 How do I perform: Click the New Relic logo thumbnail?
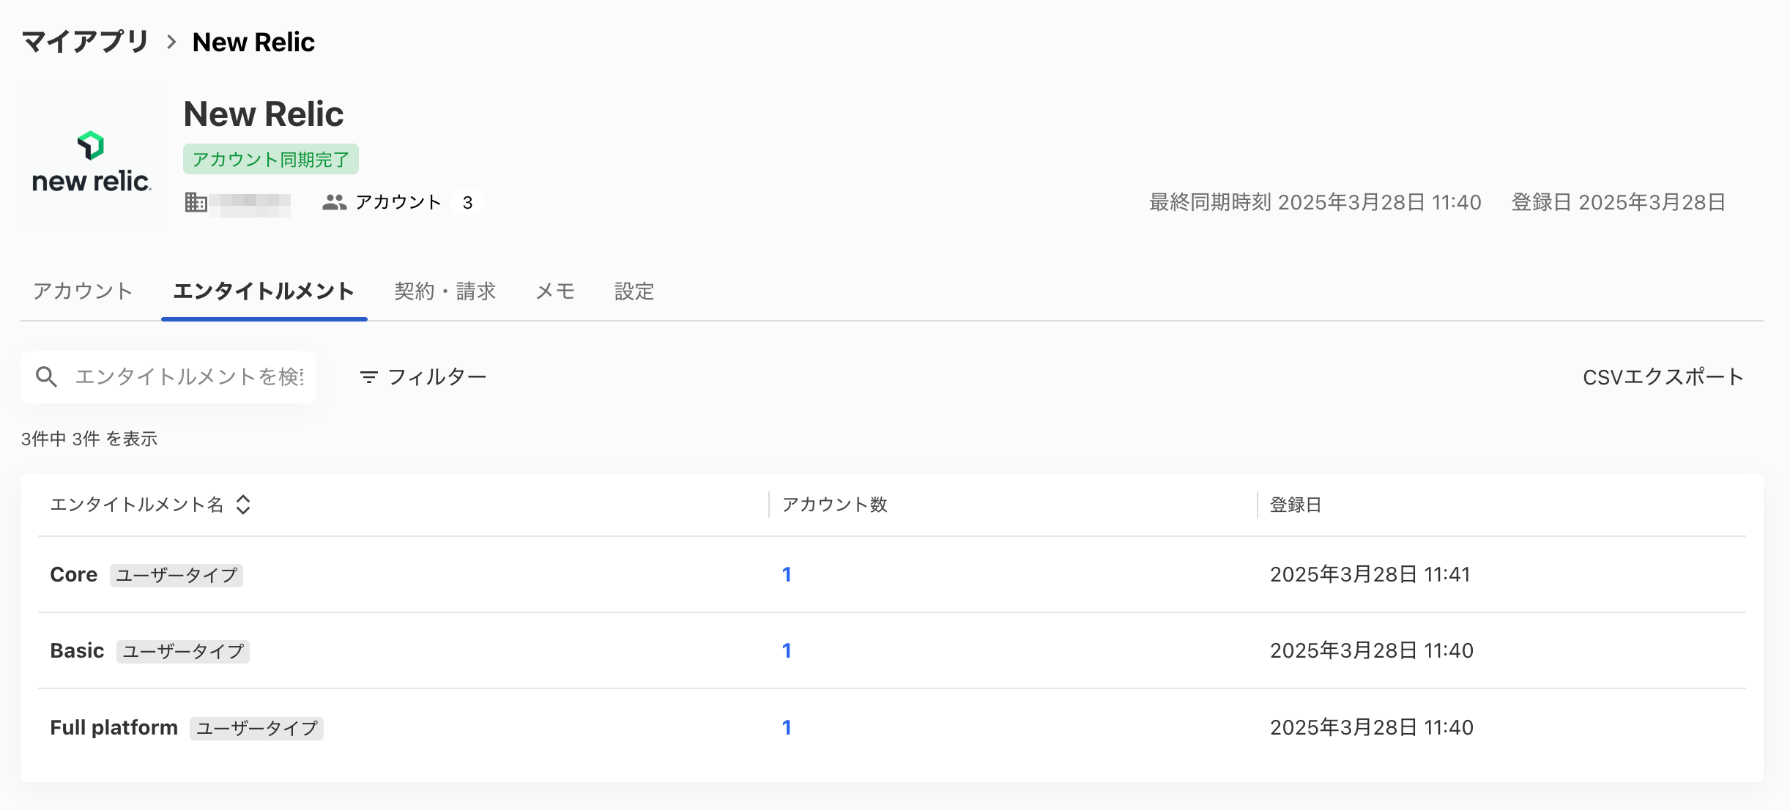[x=91, y=155]
